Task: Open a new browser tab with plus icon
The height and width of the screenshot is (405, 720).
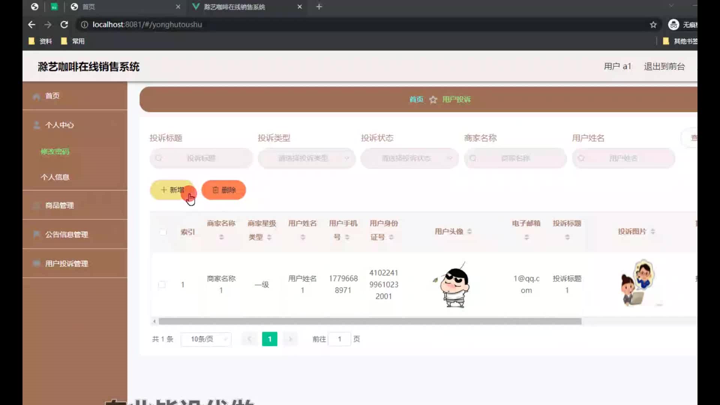Action: point(319,7)
